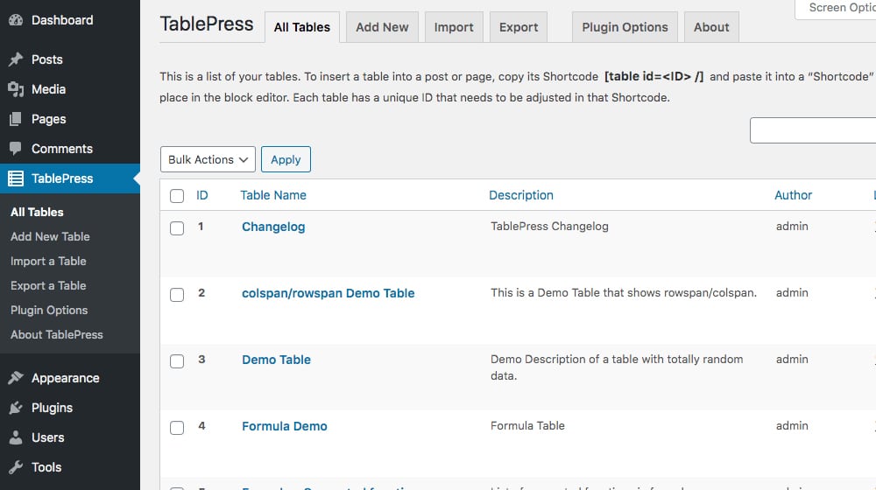
Task: Sort by Table Name column header
Action: tap(273, 195)
